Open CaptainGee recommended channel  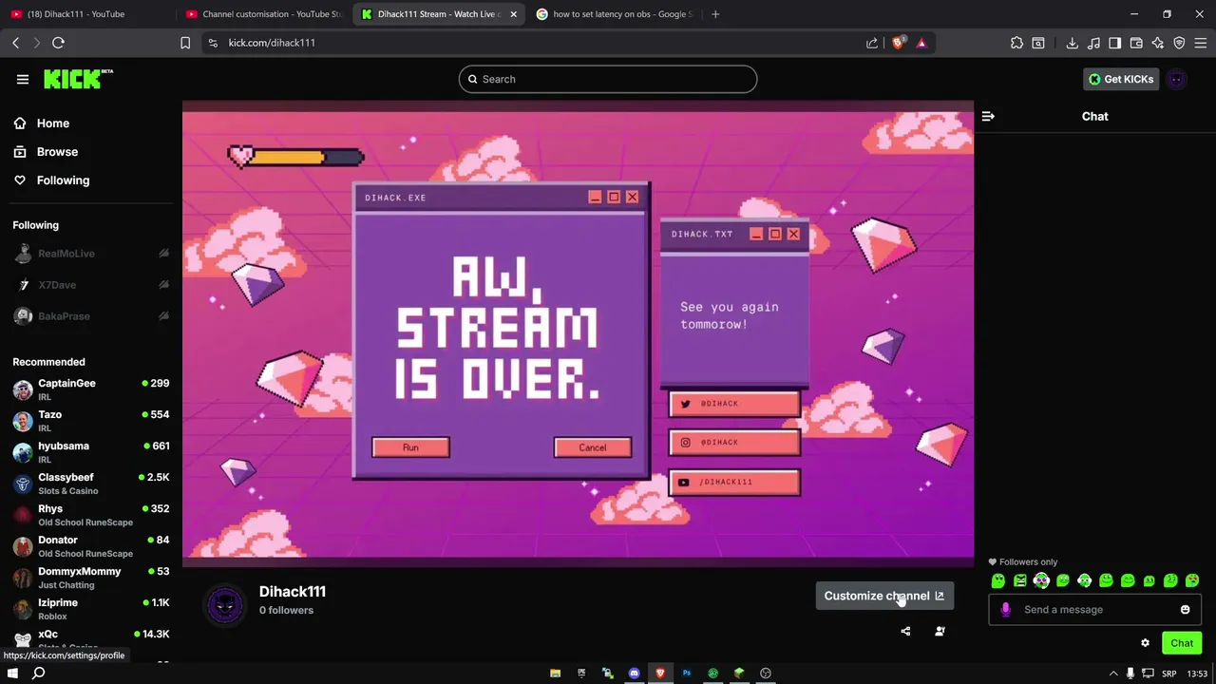(x=91, y=389)
